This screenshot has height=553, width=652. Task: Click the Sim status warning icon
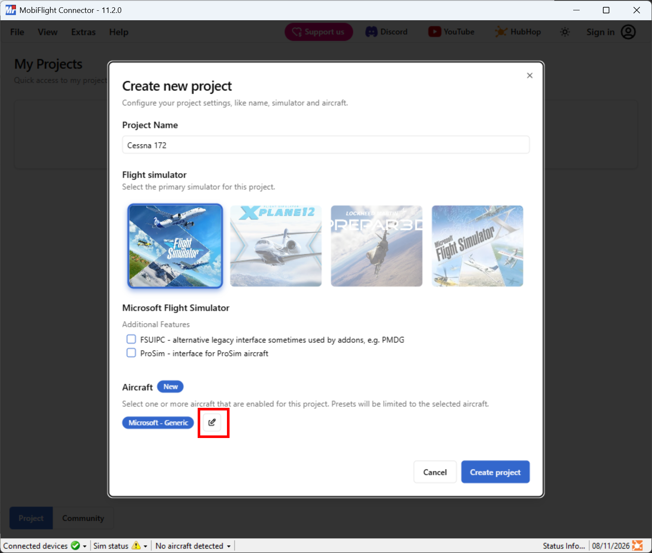point(136,546)
